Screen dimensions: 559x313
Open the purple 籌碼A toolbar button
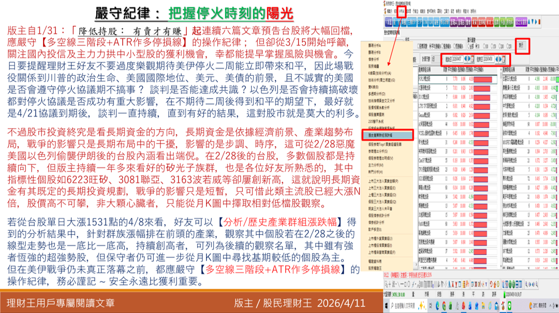(x=453, y=22)
